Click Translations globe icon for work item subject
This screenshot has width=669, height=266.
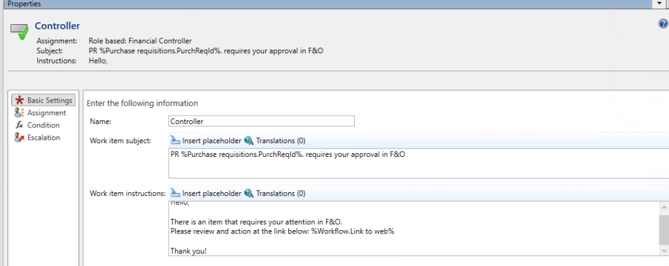point(249,141)
